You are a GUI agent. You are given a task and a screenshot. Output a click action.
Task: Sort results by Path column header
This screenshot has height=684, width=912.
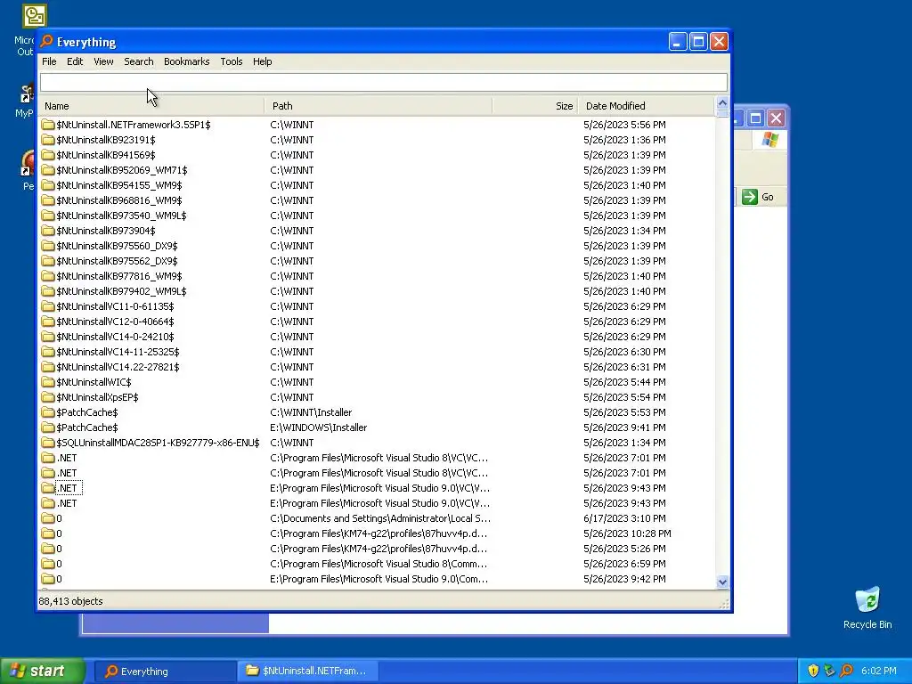378,106
